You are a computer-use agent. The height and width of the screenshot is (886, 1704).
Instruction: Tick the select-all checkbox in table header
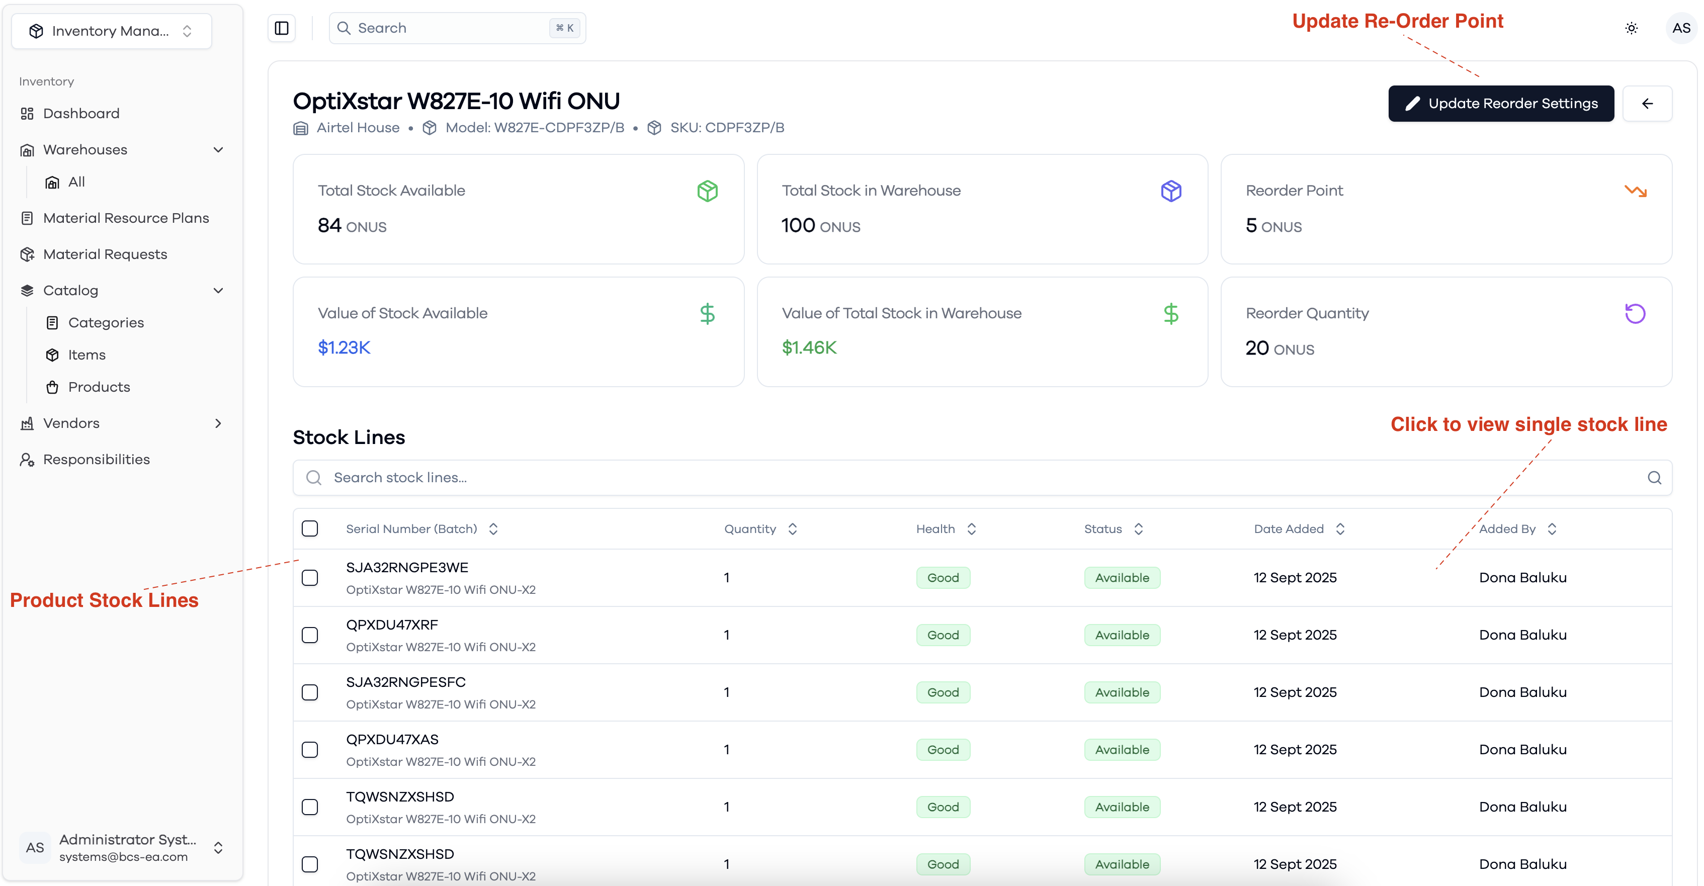coord(310,528)
